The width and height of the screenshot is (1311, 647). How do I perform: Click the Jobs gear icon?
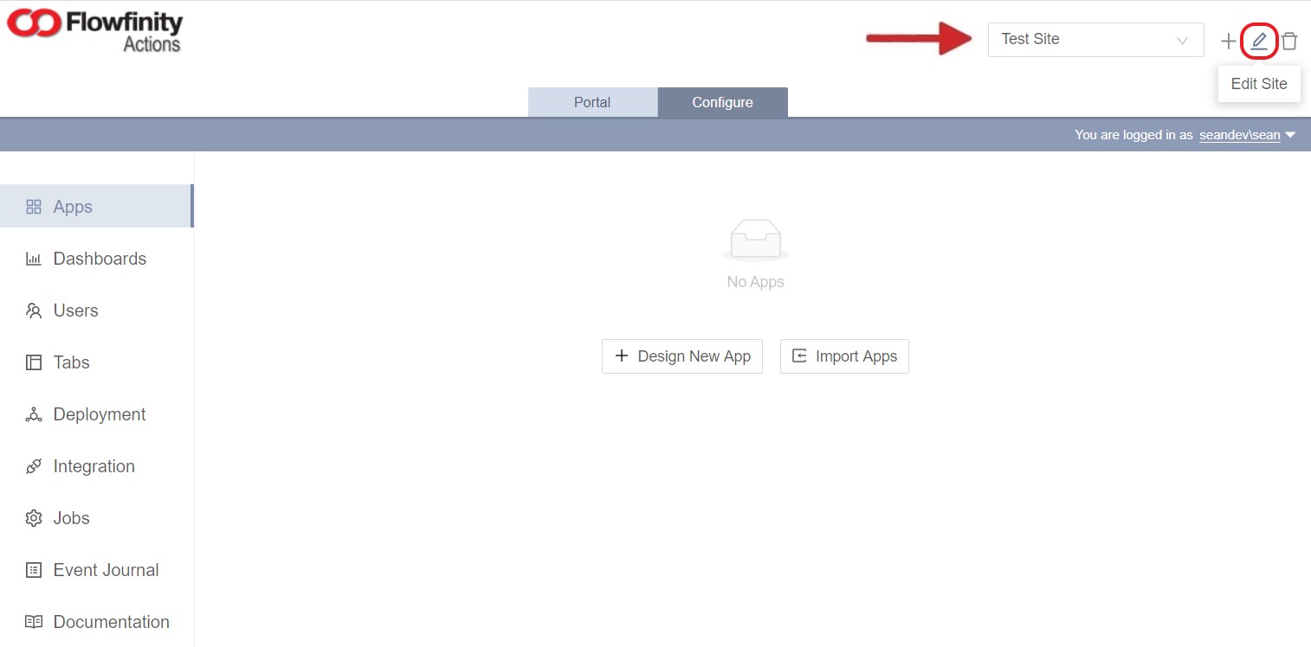click(x=34, y=518)
